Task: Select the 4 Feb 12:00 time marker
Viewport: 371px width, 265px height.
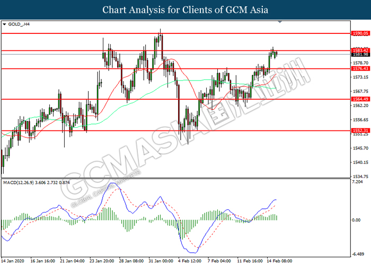Action: pos(190,261)
